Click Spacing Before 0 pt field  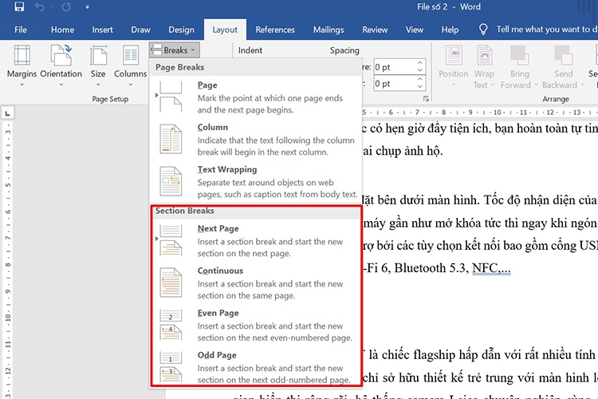pyautogui.click(x=395, y=67)
